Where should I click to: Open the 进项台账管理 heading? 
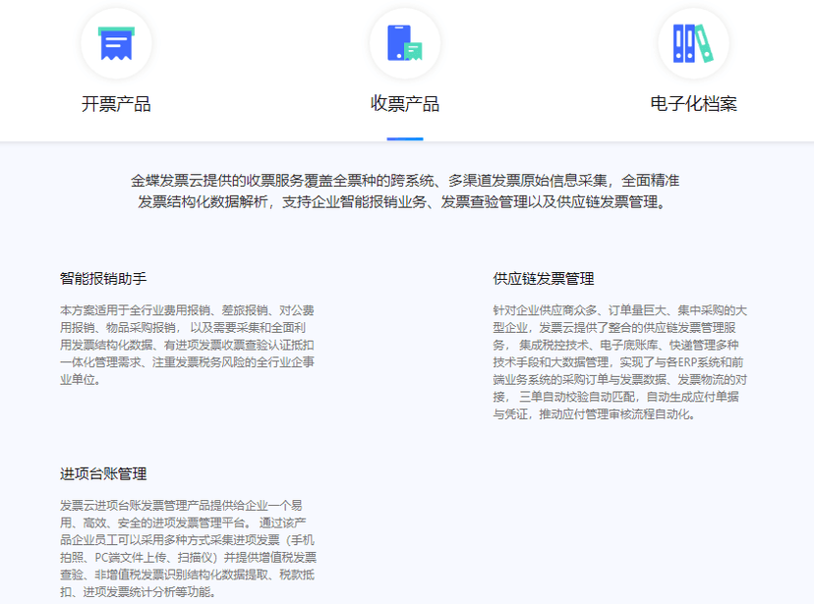click(103, 473)
